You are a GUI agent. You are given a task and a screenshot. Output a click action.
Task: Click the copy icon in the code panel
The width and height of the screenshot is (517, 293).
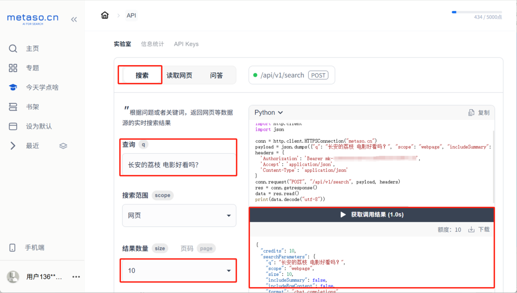pos(471,113)
